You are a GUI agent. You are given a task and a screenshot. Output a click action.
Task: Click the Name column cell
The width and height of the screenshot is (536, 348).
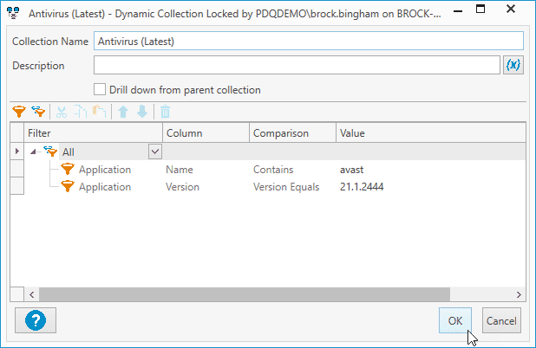[180, 170]
